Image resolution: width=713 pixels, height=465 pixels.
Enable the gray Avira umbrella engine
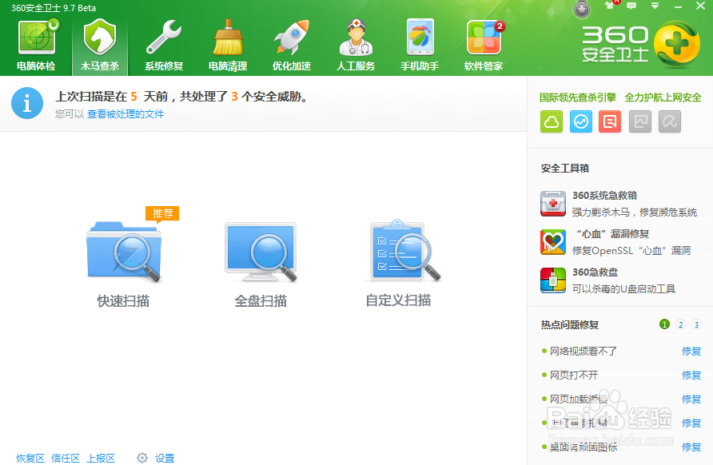[x=670, y=121]
